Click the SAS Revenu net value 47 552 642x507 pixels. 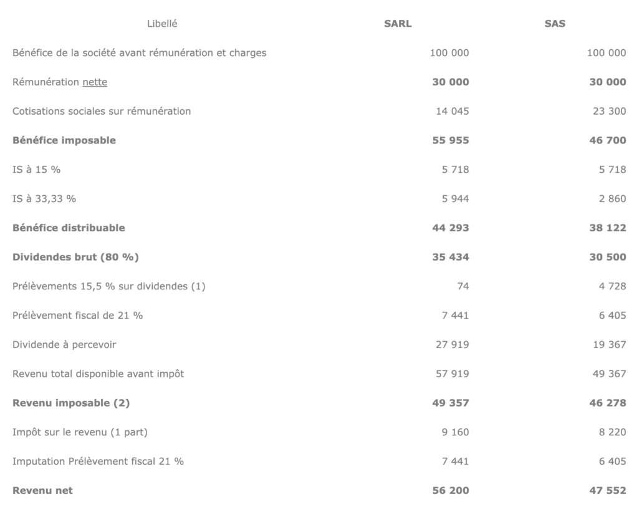click(607, 491)
